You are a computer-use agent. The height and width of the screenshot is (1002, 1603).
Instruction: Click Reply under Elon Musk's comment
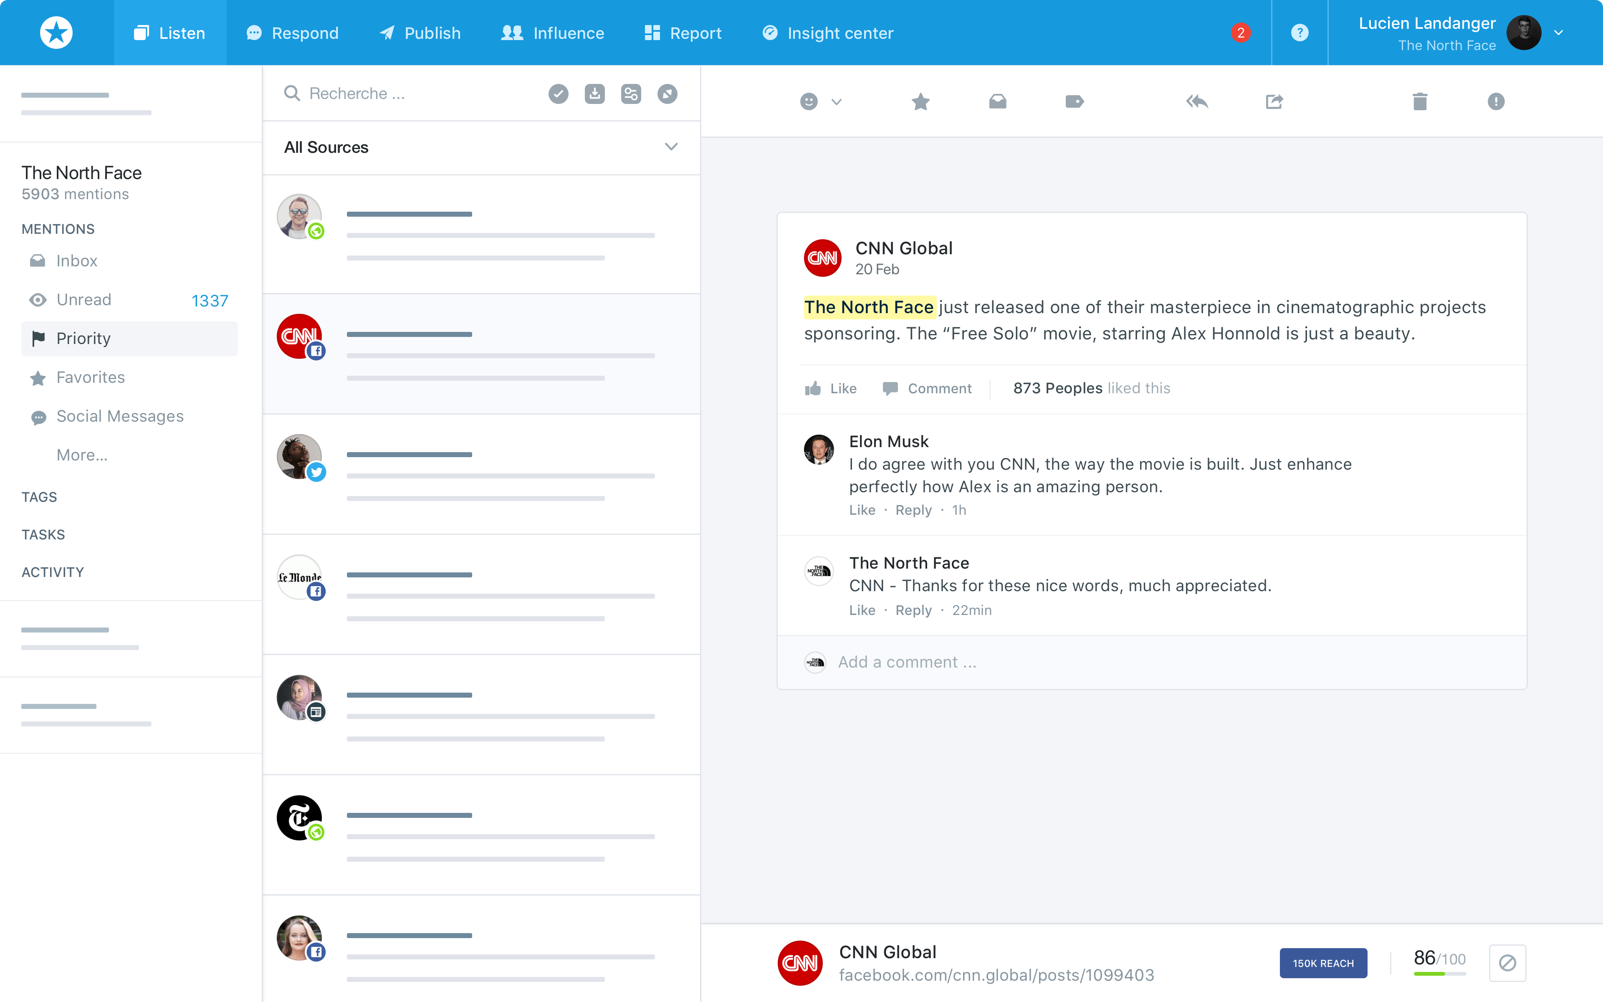913,510
